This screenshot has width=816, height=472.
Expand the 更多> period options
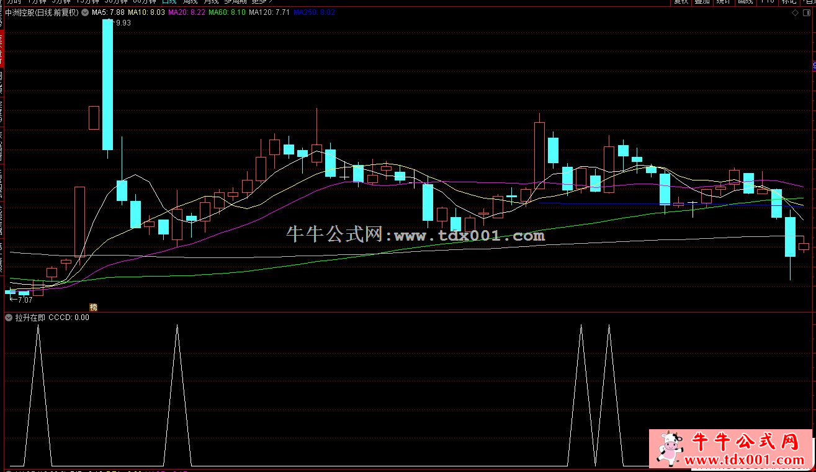click(261, 2)
